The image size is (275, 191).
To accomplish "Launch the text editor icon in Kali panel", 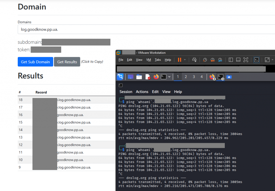I will [148, 77].
